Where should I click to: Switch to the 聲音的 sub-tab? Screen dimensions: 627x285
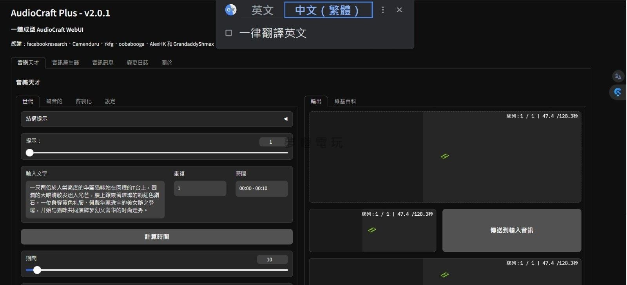point(54,101)
